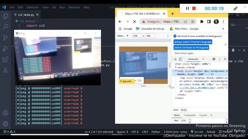Open the Terminal menu
Image resolution: width=248 pixels, height=139 pixels.
click(74, 7)
